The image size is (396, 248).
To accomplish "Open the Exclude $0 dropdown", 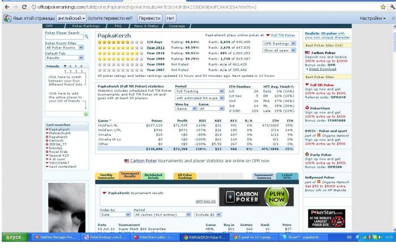I will click(208, 215).
